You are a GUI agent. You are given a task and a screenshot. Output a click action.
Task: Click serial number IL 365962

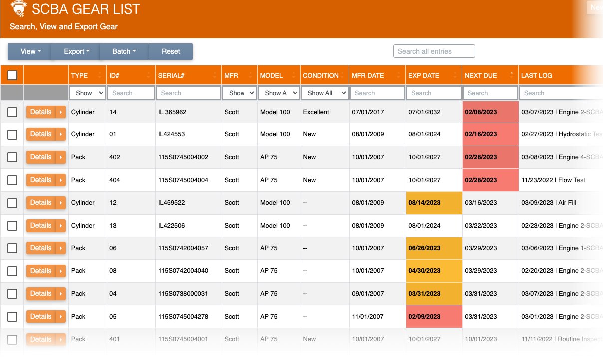(x=172, y=112)
